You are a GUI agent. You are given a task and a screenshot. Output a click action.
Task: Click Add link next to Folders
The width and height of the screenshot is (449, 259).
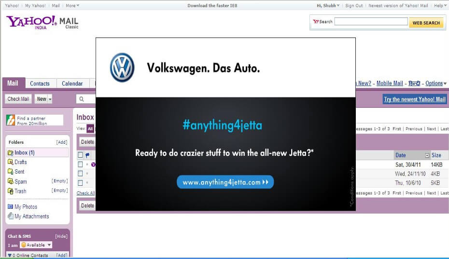tap(62, 142)
